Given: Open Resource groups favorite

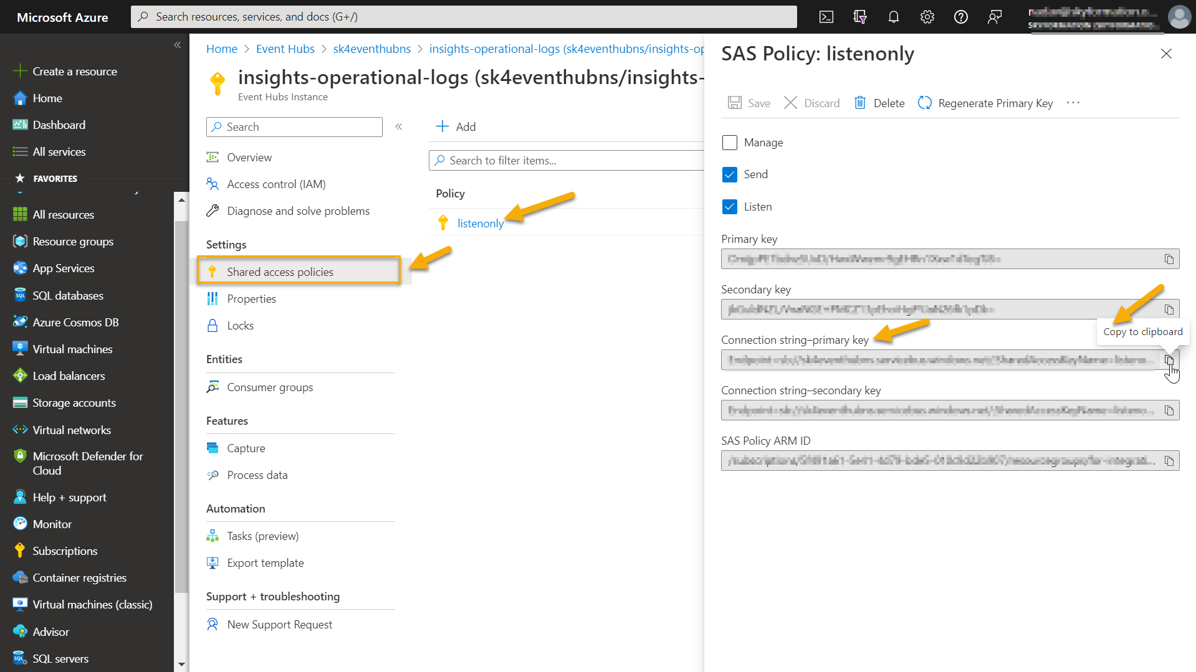Looking at the screenshot, I should pos(73,242).
